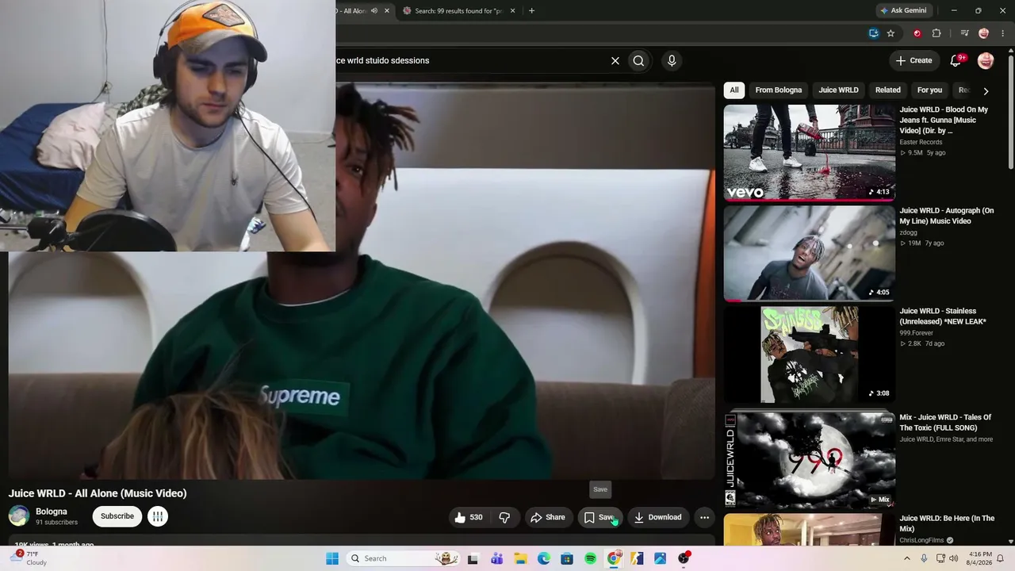Download the All Alone video
This screenshot has width=1015, height=571.
tap(658, 517)
